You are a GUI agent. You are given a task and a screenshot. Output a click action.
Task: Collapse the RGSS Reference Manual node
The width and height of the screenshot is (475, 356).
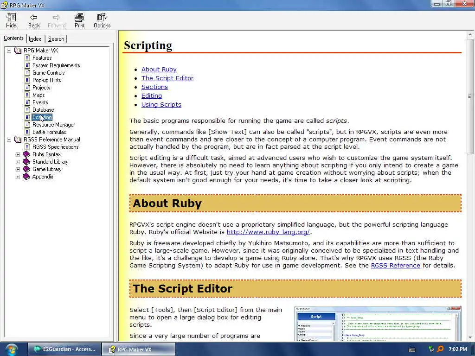tap(9, 140)
